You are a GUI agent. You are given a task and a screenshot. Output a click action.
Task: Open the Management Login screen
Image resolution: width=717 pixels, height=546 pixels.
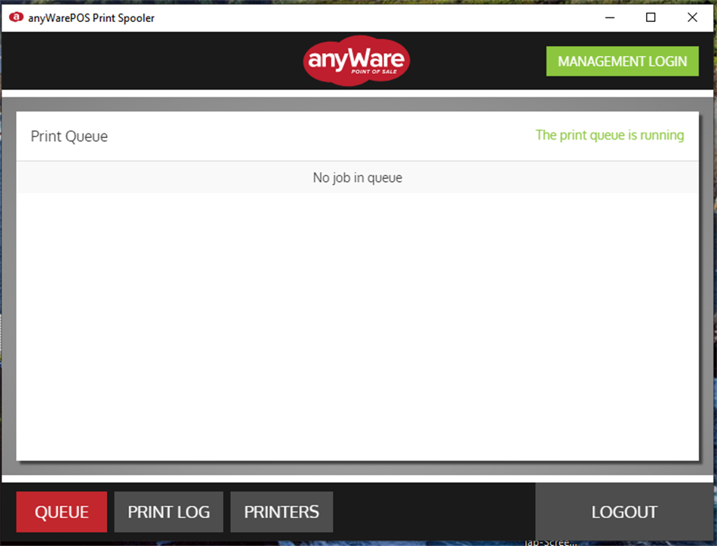622,61
